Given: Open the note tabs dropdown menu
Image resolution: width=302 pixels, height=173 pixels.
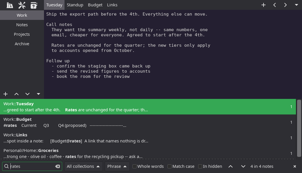Looking at the screenshot, I should point(297,5).
